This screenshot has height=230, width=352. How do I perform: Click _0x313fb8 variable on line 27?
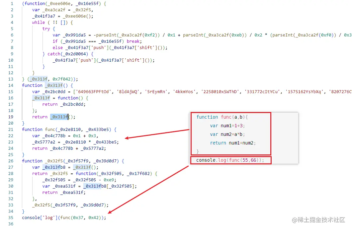coord(54,167)
